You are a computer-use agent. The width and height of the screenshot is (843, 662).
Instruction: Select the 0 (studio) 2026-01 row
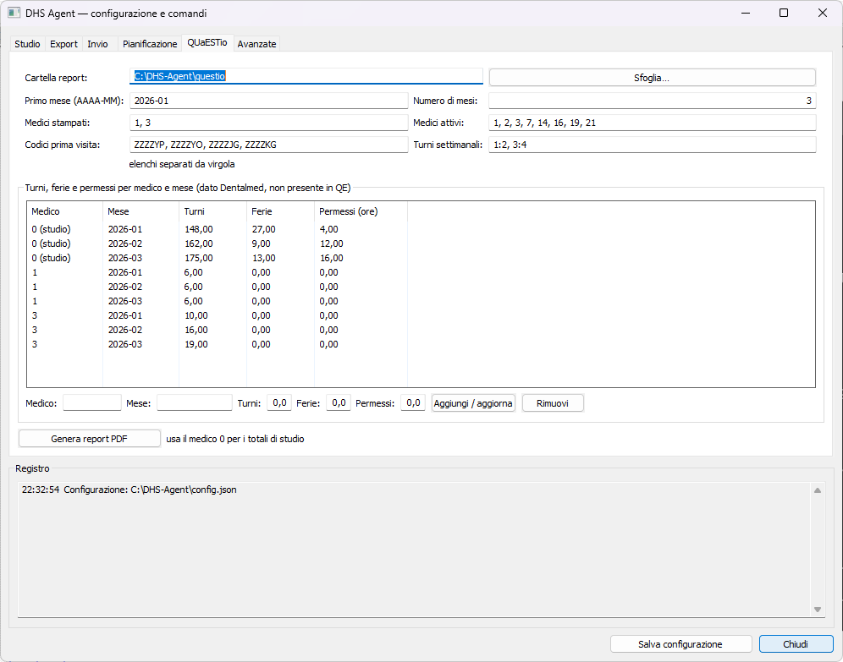pyautogui.click(x=218, y=229)
